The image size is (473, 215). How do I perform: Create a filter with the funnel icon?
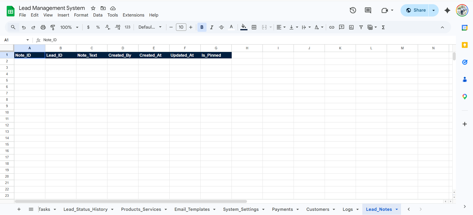tap(361, 27)
